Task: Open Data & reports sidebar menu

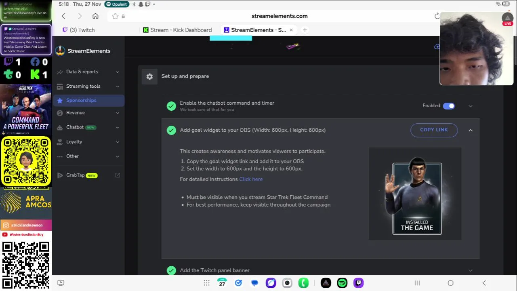Action: tap(88, 72)
